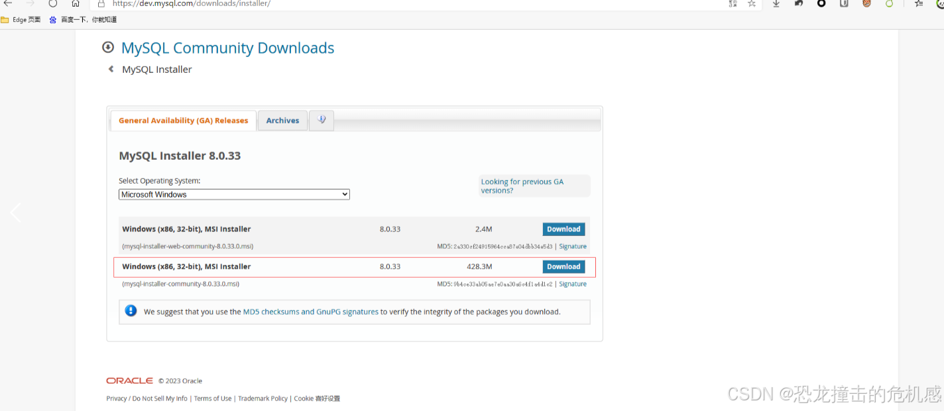This screenshot has width=944, height=411.
Task: Download the 428.3M full MSI installer
Action: tap(563, 266)
